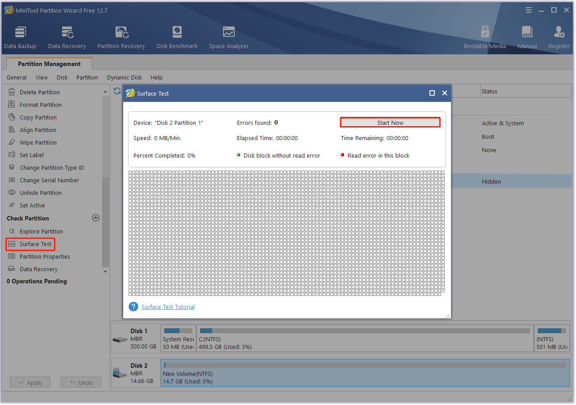The width and height of the screenshot is (576, 405).
Task: Open the Surface Test Tutorial link
Action: point(168,307)
